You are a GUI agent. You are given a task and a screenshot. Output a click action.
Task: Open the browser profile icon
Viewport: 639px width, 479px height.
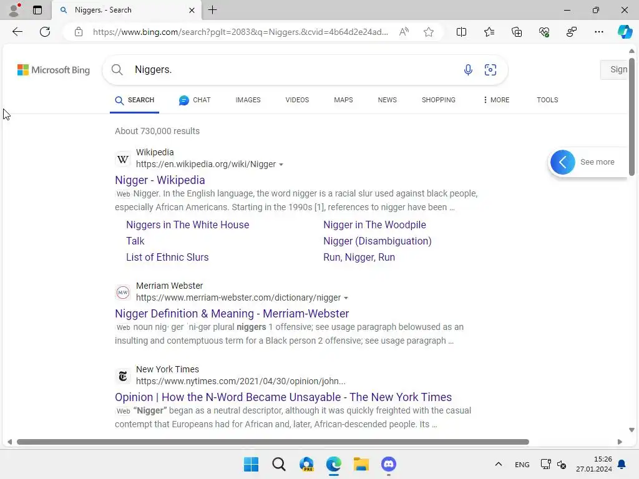14,10
